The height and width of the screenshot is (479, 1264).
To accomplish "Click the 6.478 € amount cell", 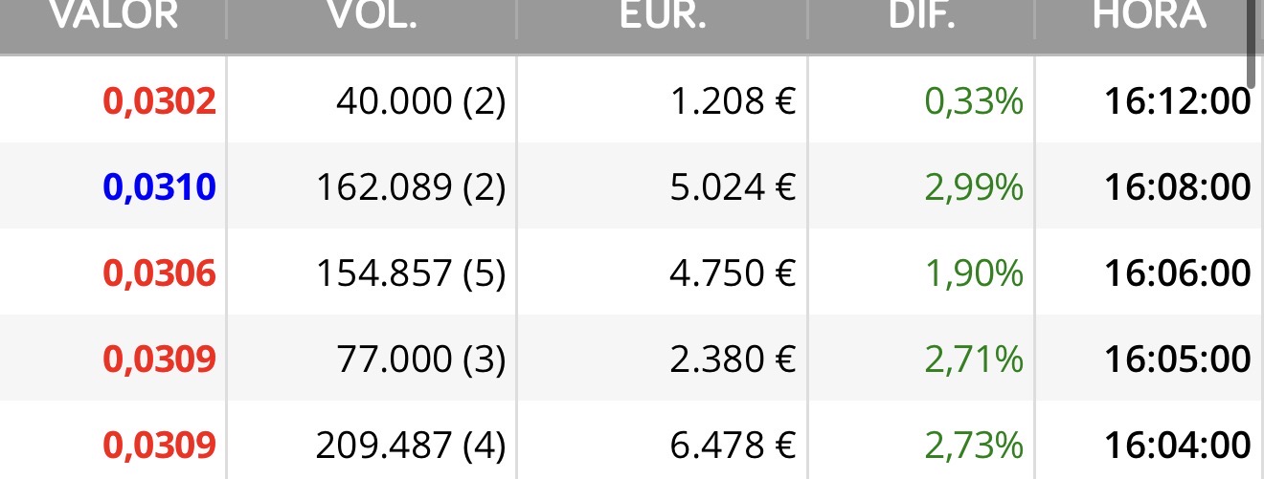I will 733,446.
